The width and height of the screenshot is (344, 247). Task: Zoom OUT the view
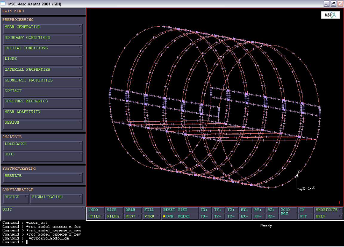click(x=305, y=216)
